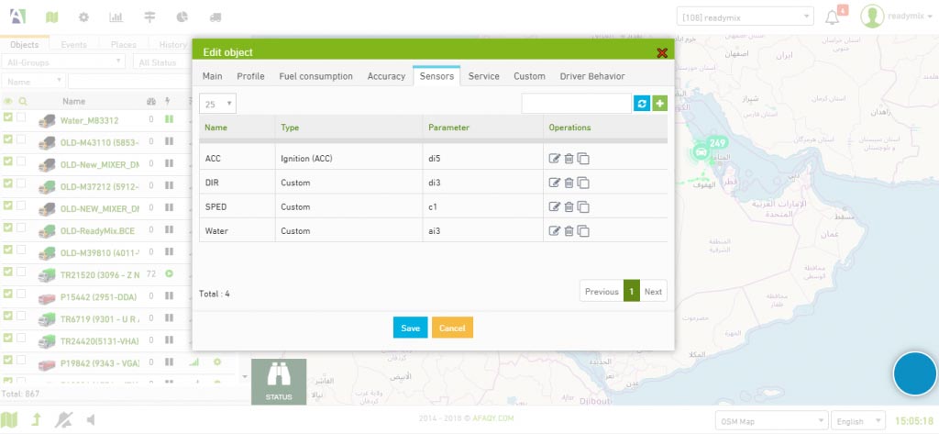This screenshot has width=939, height=434.
Task: Click the Cancel button
Action: tap(452, 328)
